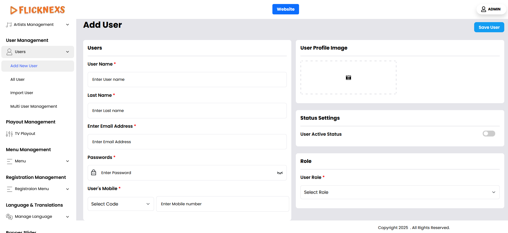508x233 pixels.
Task: Click the lock icon in password field
Action: [94, 173]
